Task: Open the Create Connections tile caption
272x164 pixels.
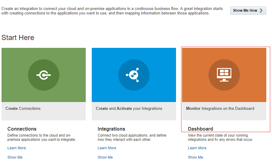Action: pyautogui.click(x=23, y=109)
